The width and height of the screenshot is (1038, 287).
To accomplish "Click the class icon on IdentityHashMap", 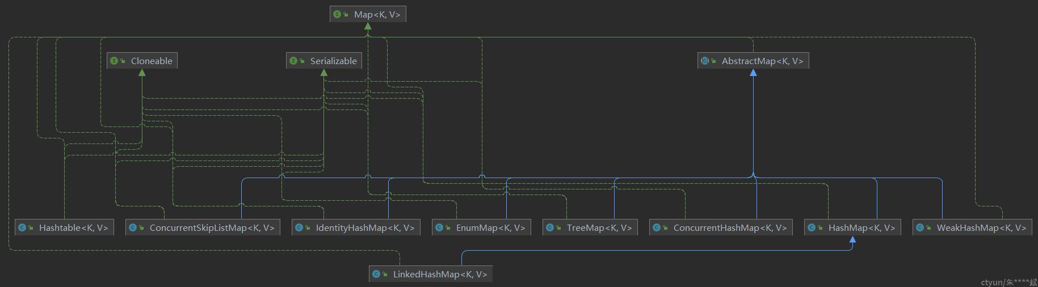I will point(299,227).
